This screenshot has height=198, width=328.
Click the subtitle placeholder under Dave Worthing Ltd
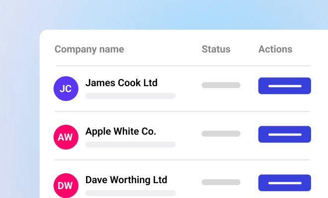pyautogui.click(x=131, y=193)
